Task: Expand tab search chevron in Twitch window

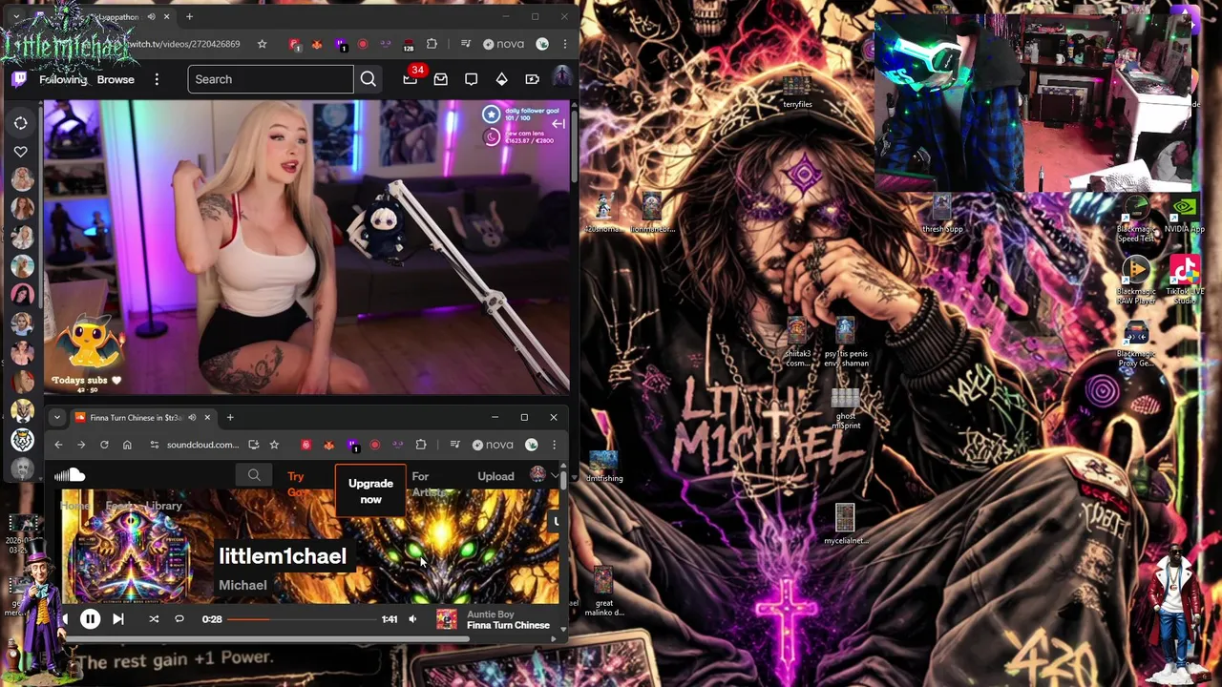Action: point(16,16)
